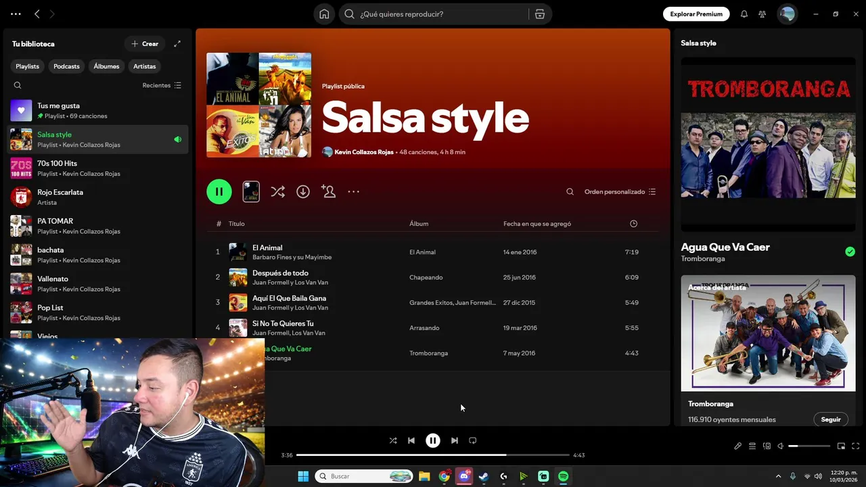Select the Playlists filter chip

28,66
